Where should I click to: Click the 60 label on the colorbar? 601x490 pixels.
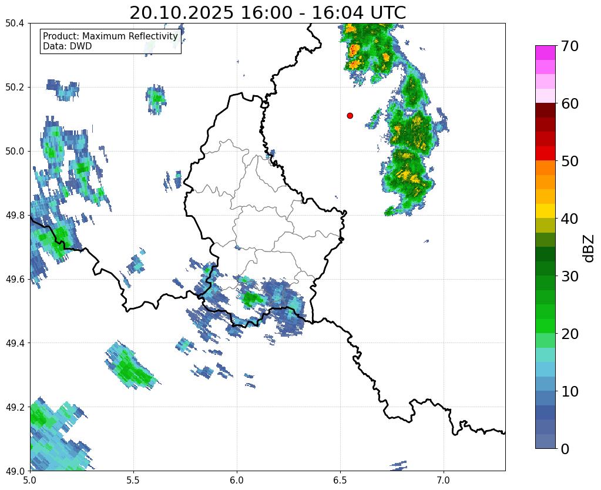pos(569,103)
